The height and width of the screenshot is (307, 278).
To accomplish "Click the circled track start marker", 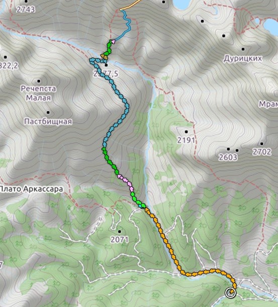I will point(231,293).
